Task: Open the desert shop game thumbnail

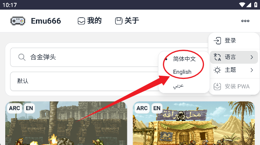Action: point(193,123)
